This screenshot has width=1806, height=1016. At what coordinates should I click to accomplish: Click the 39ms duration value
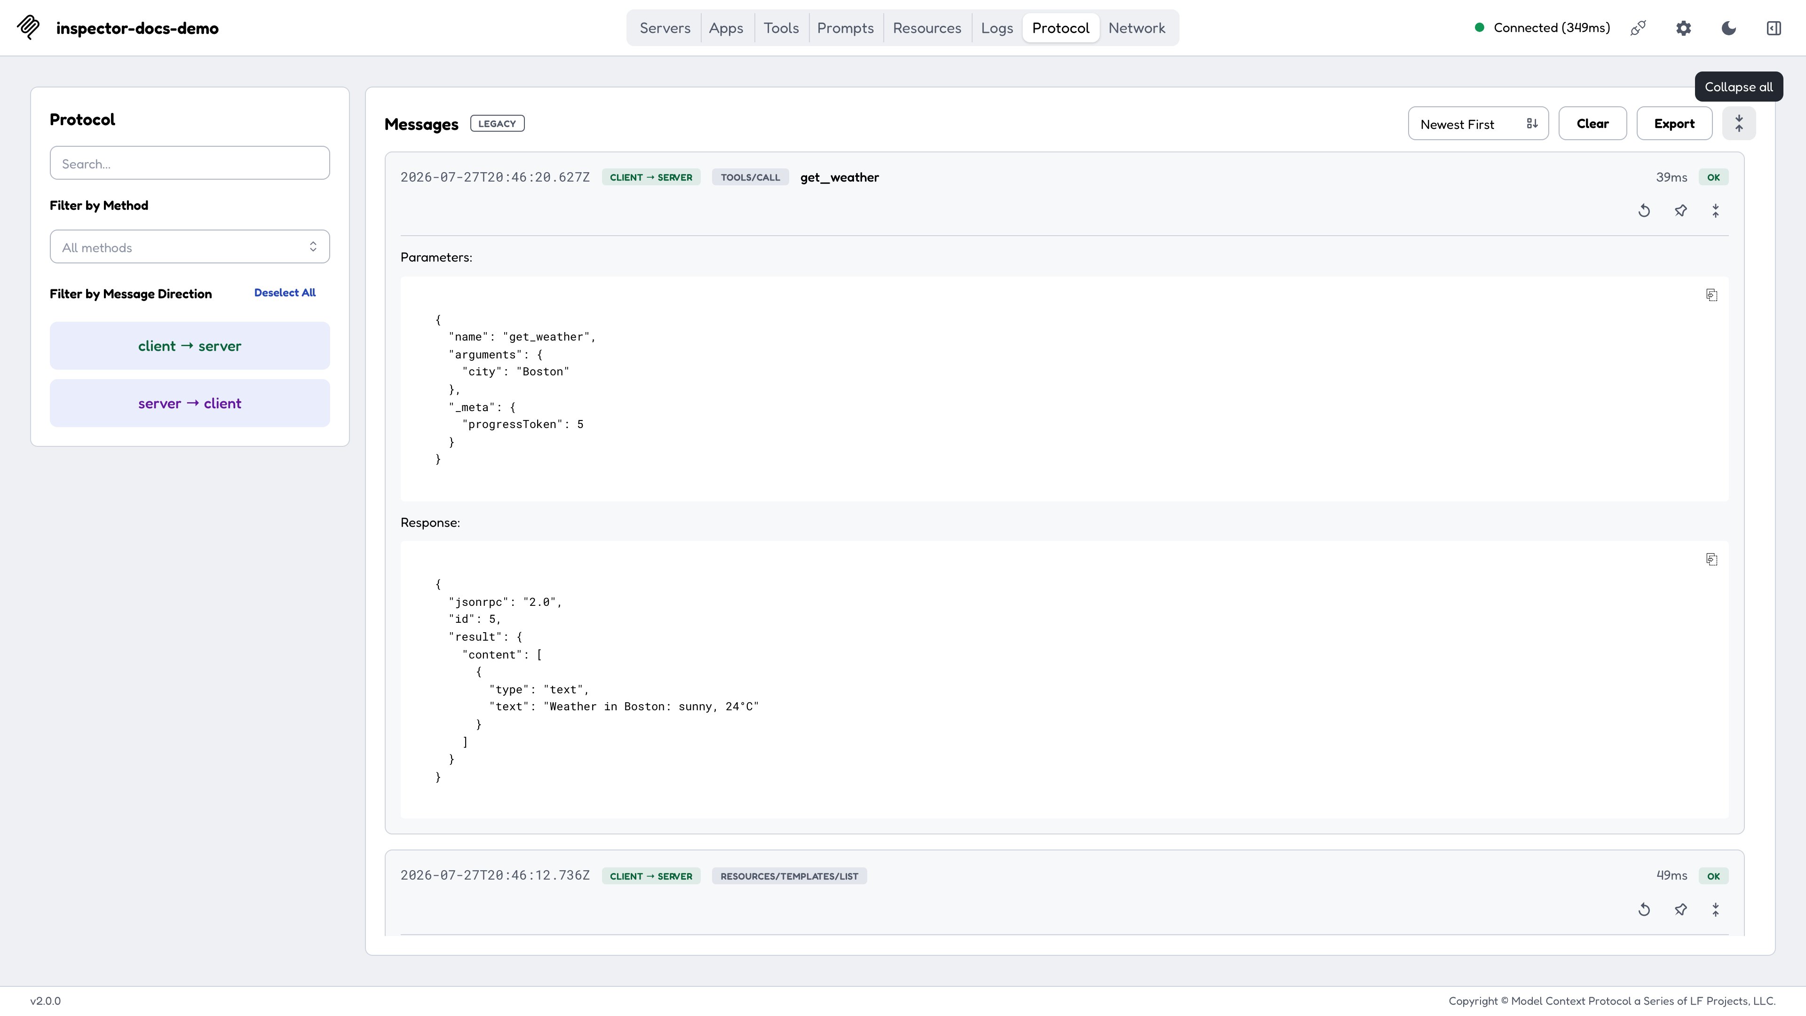pyautogui.click(x=1671, y=177)
